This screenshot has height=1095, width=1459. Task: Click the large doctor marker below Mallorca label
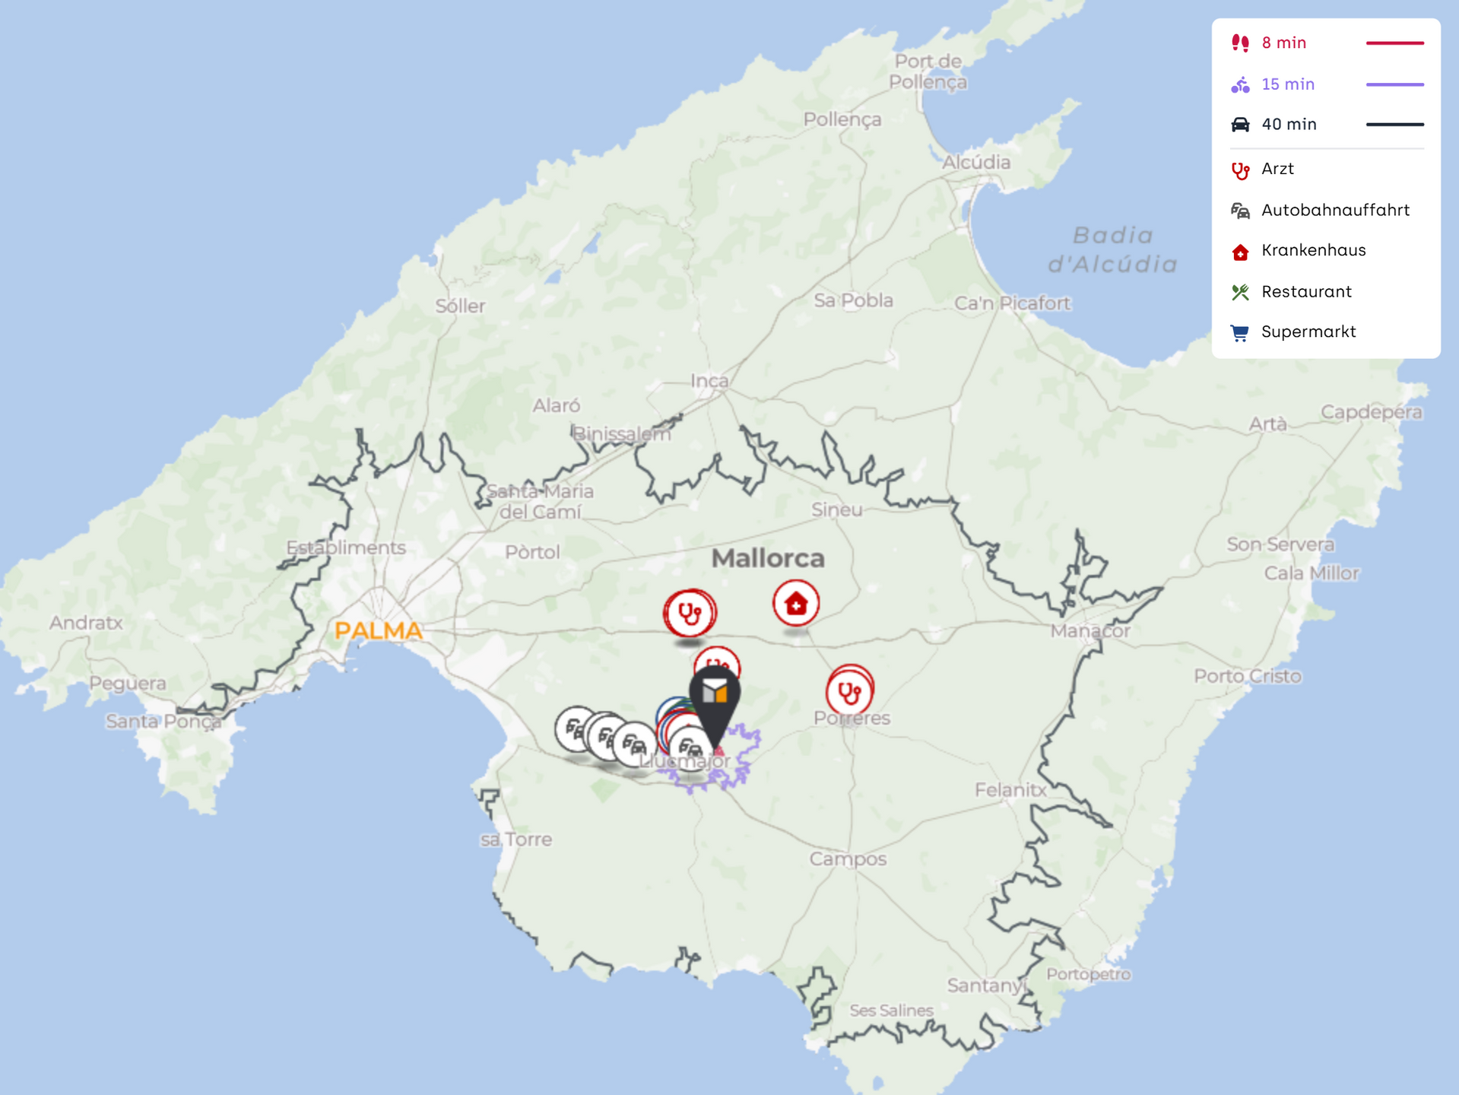coord(689,613)
